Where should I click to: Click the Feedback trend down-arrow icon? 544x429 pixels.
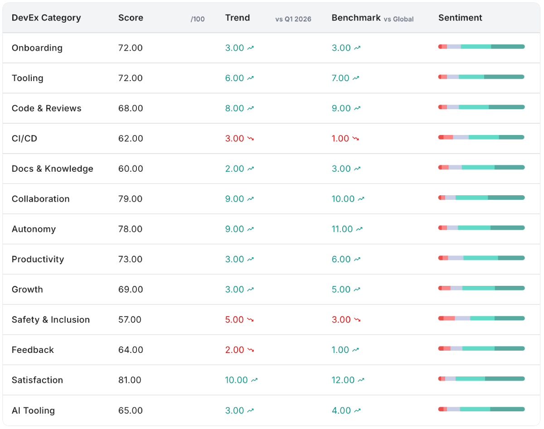point(251,350)
